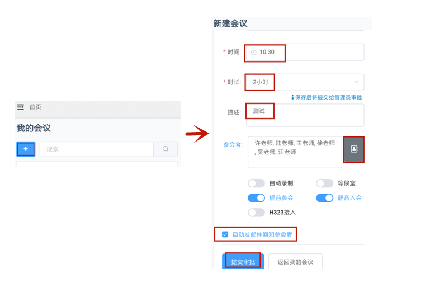Screen dimensions: 430x292
Task: Click the 新建会议 title
Action: (230, 23)
